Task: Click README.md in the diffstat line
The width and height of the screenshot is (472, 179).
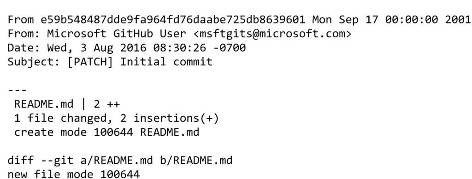Action: (x=44, y=104)
